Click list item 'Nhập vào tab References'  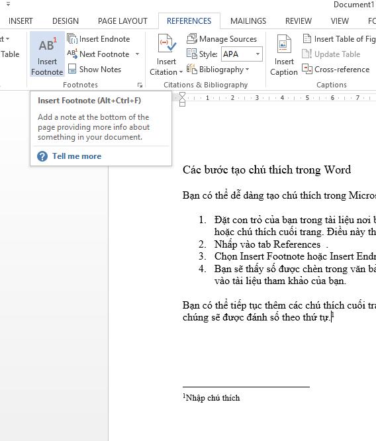(x=267, y=244)
